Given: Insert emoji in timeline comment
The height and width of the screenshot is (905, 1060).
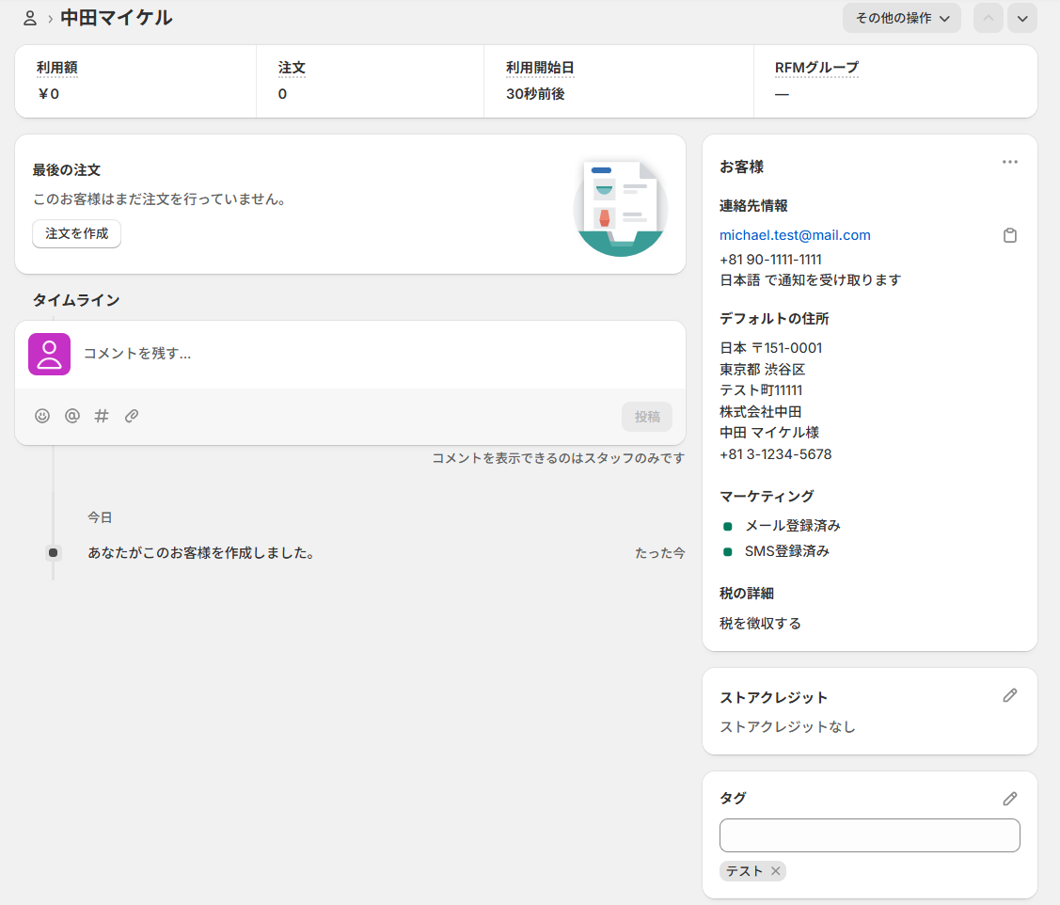Looking at the screenshot, I should click(x=42, y=416).
